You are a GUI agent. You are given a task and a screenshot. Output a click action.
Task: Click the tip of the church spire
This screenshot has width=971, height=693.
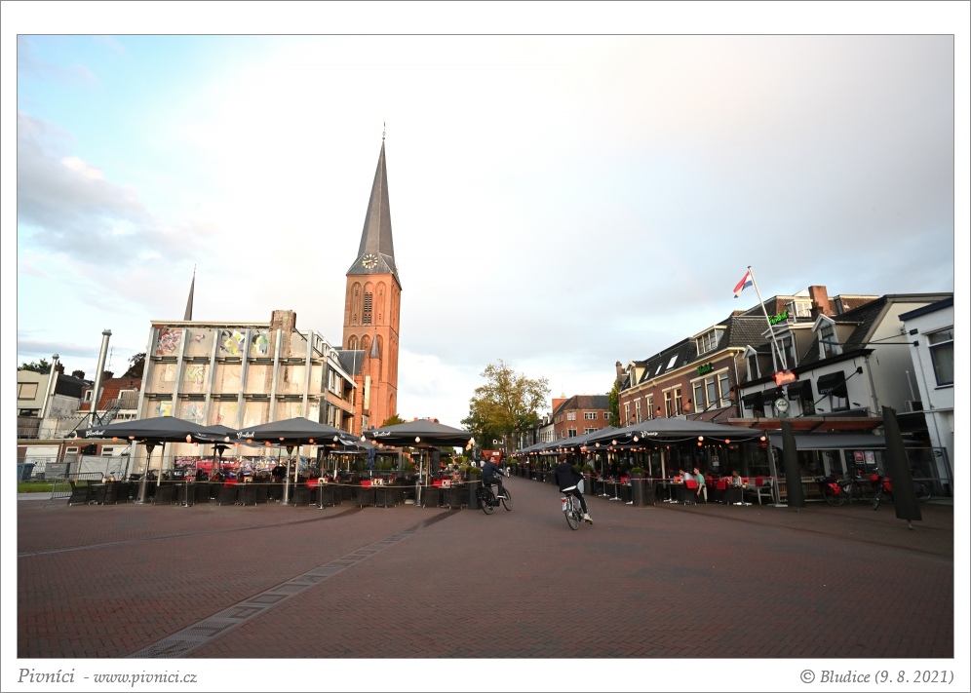(383, 136)
